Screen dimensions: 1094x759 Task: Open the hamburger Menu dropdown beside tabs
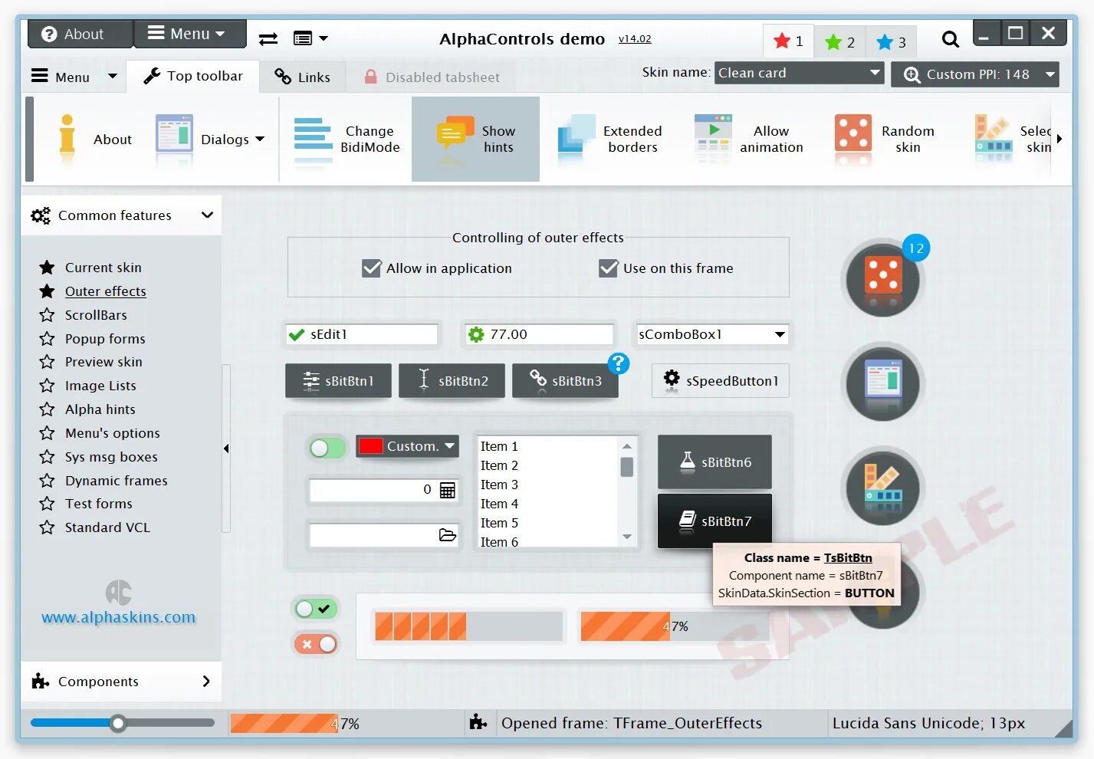[x=74, y=77]
